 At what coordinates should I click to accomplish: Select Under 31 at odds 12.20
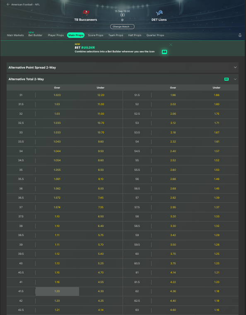click(101, 95)
